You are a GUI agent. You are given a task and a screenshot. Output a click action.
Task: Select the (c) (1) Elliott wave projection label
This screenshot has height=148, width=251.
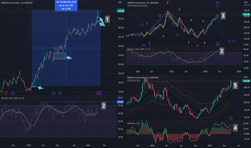(x=232, y=41)
